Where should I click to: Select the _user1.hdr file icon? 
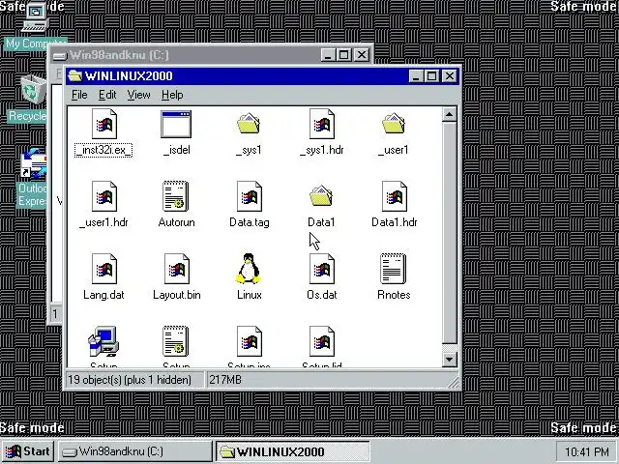pos(104,196)
